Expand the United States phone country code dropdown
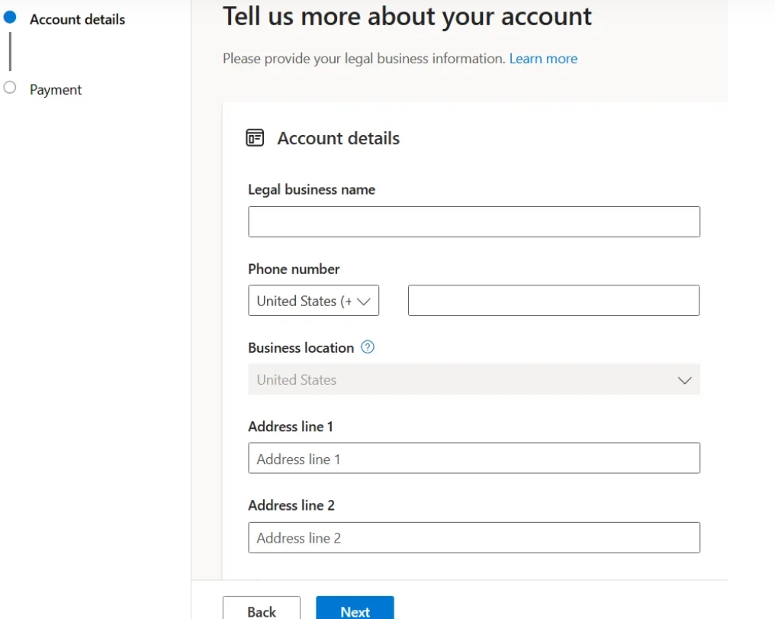 (x=314, y=301)
